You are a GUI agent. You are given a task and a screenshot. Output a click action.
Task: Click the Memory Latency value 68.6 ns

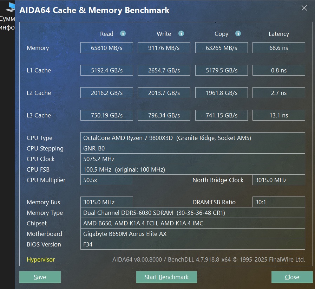[x=278, y=48]
